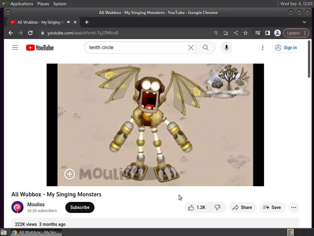Click the plus icon in video

70,174
